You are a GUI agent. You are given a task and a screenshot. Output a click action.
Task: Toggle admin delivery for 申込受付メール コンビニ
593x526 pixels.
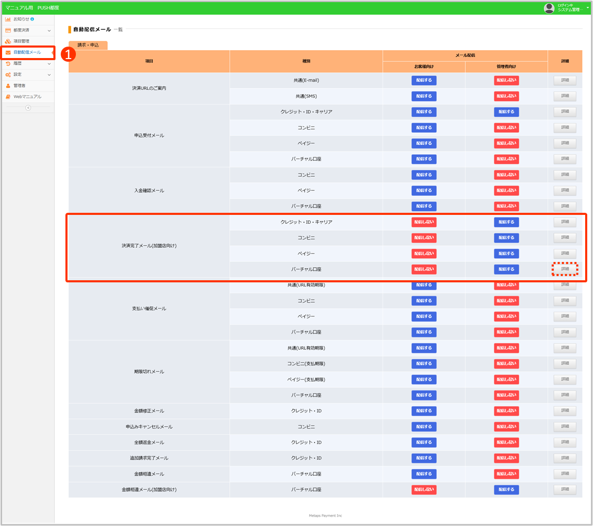point(506,128)
